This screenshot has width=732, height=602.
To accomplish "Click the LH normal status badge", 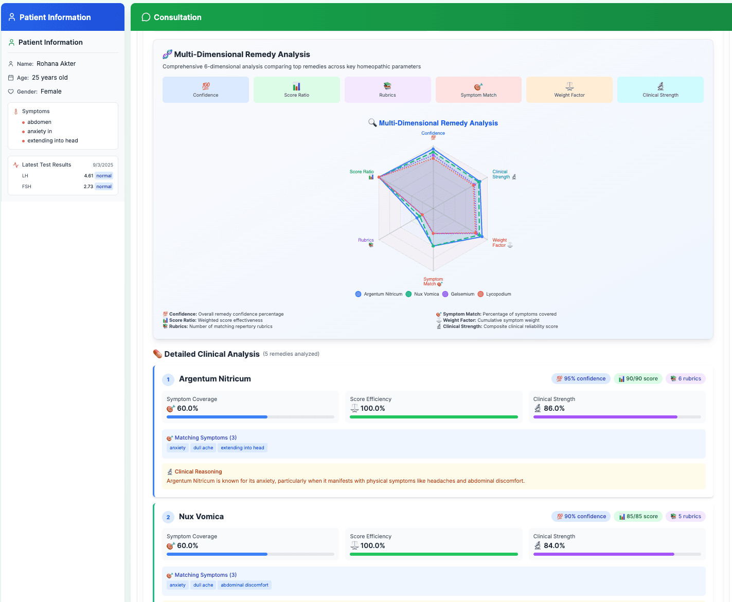I will coord(104,176).
